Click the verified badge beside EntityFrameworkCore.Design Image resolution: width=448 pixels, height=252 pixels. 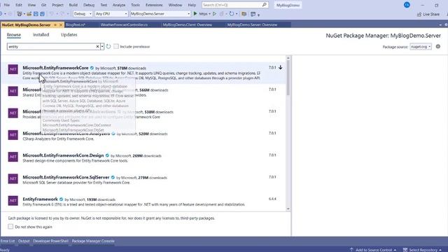coord(107,155)
